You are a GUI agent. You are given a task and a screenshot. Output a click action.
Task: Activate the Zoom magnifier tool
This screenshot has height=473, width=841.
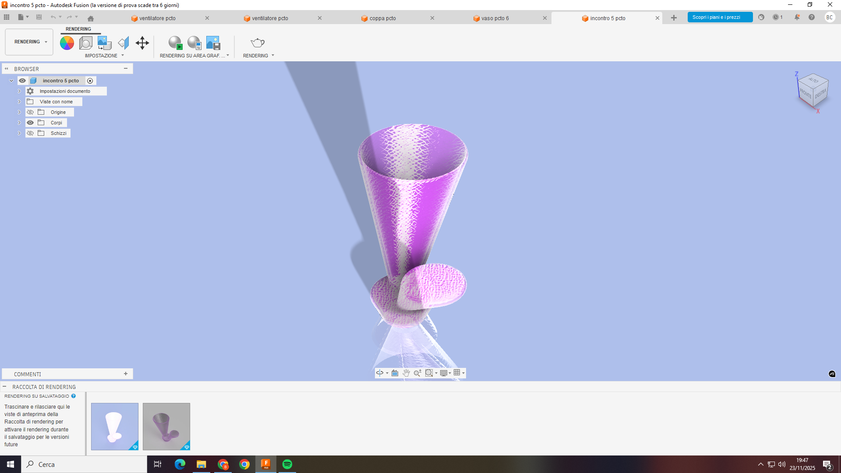[417, 373]
